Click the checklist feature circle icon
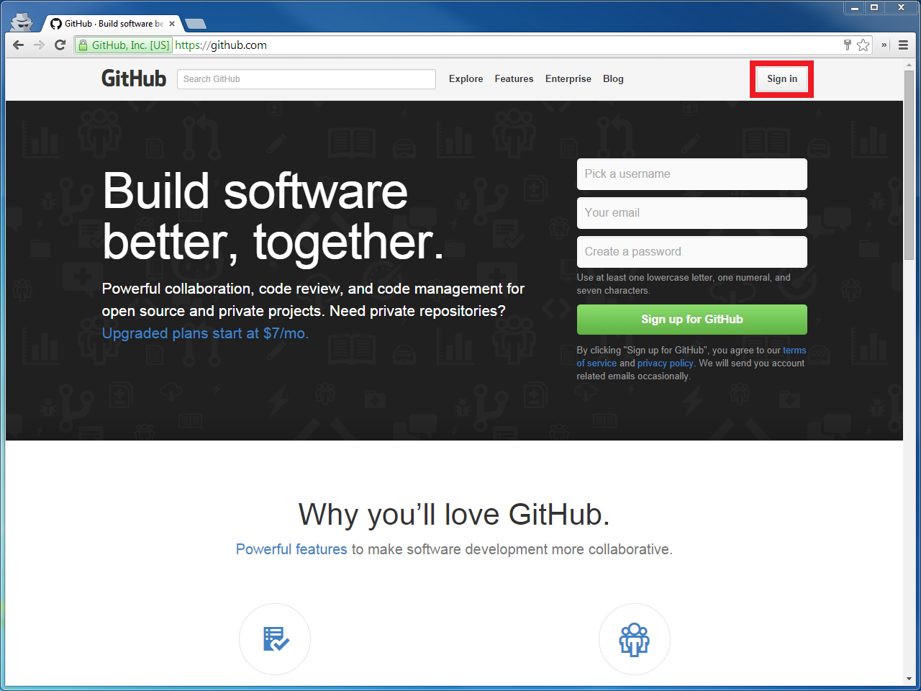921x691 pixels. pos(275,639)
